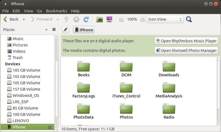The image size is (221, 132).
Task: Click the Computer toolbar icon
Action: click(x=109, y=19)
